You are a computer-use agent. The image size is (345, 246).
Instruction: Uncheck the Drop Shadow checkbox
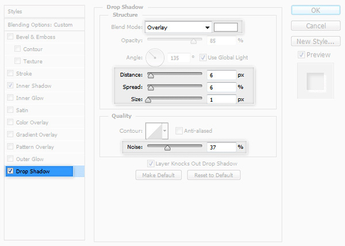[x=10, y=171]
